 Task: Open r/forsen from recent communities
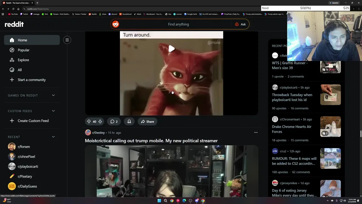[32, 146]
